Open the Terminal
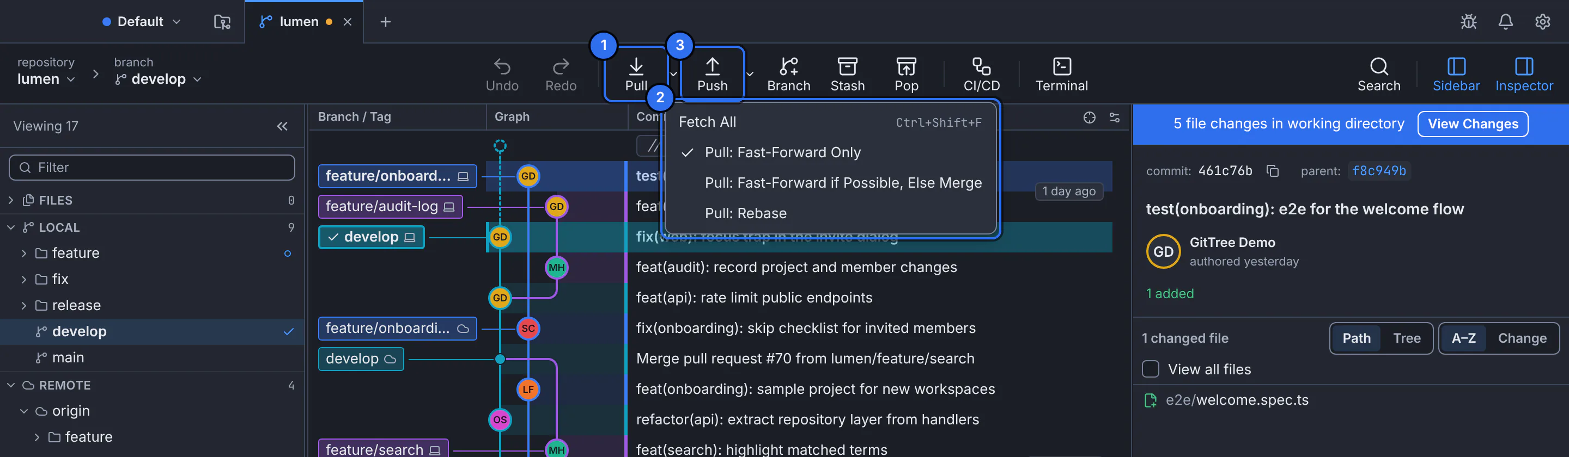This screenshot has height=457, width=1569. pyautogui.click(x=1061, y=74)
